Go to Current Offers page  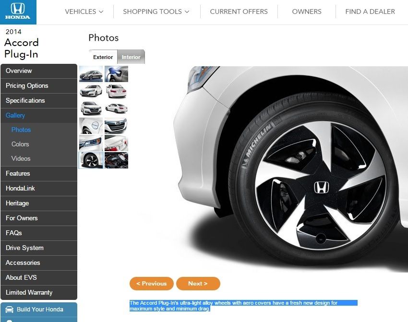pos(239,12)
